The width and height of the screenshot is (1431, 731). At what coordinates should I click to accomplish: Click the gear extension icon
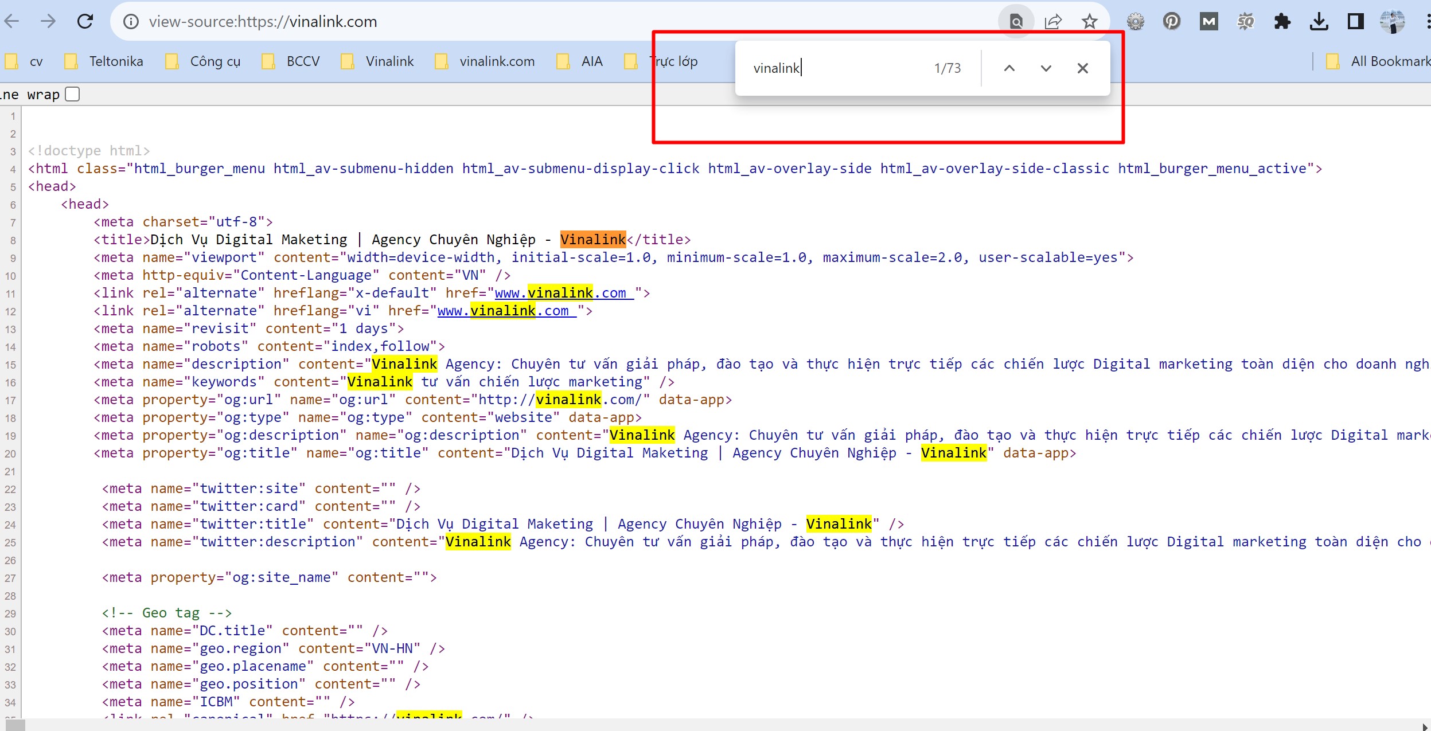[x=1135, y=22]
